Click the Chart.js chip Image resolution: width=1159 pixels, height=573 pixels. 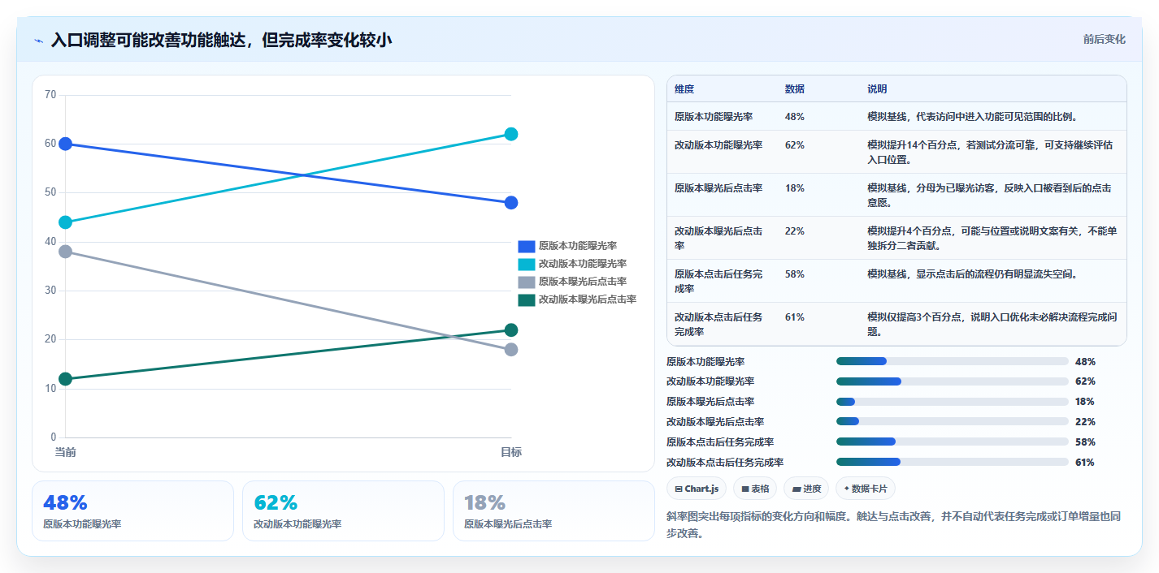(697, 489)
